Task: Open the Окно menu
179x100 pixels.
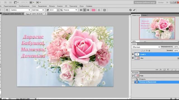Action: pos(81,6)
